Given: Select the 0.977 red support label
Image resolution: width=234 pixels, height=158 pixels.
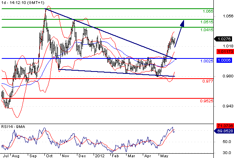Looking at the screenshot, I should coord(208,81).
